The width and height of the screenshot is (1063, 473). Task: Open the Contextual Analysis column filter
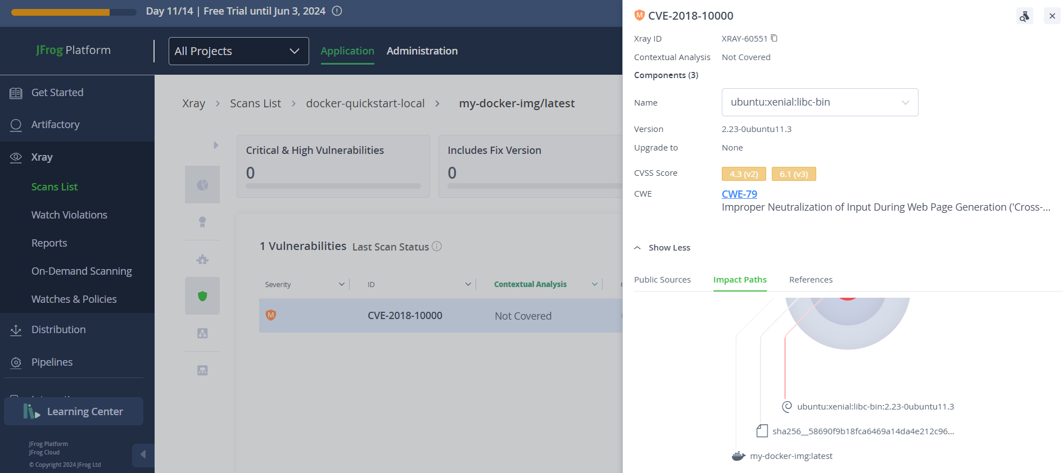594,284
